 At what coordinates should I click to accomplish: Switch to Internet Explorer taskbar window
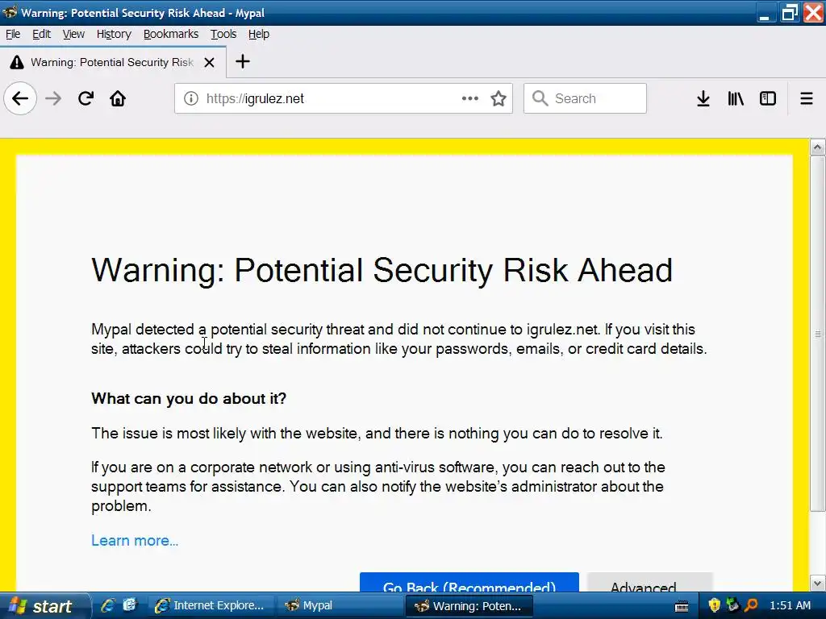pyautogui.click(x=211, y=606)
